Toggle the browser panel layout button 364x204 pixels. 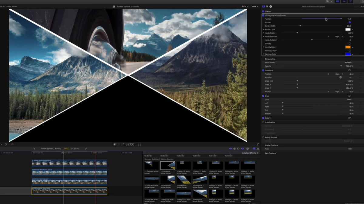[x=337, y=2]
